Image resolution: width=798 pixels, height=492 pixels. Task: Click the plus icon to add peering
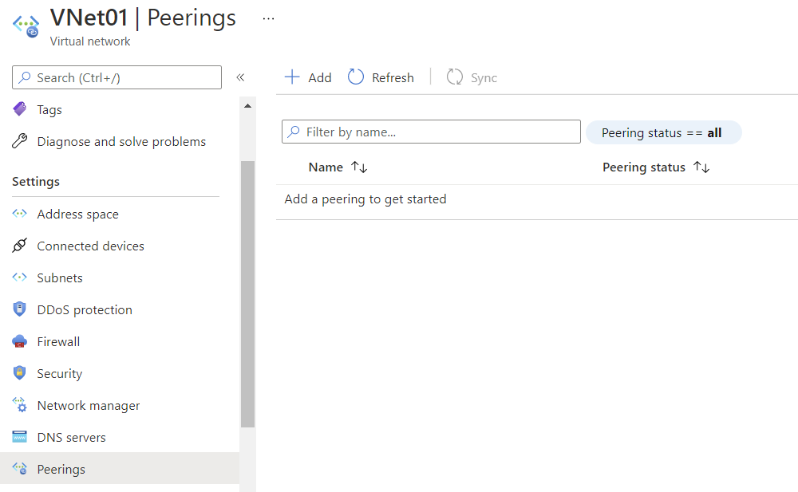point(292,77)
